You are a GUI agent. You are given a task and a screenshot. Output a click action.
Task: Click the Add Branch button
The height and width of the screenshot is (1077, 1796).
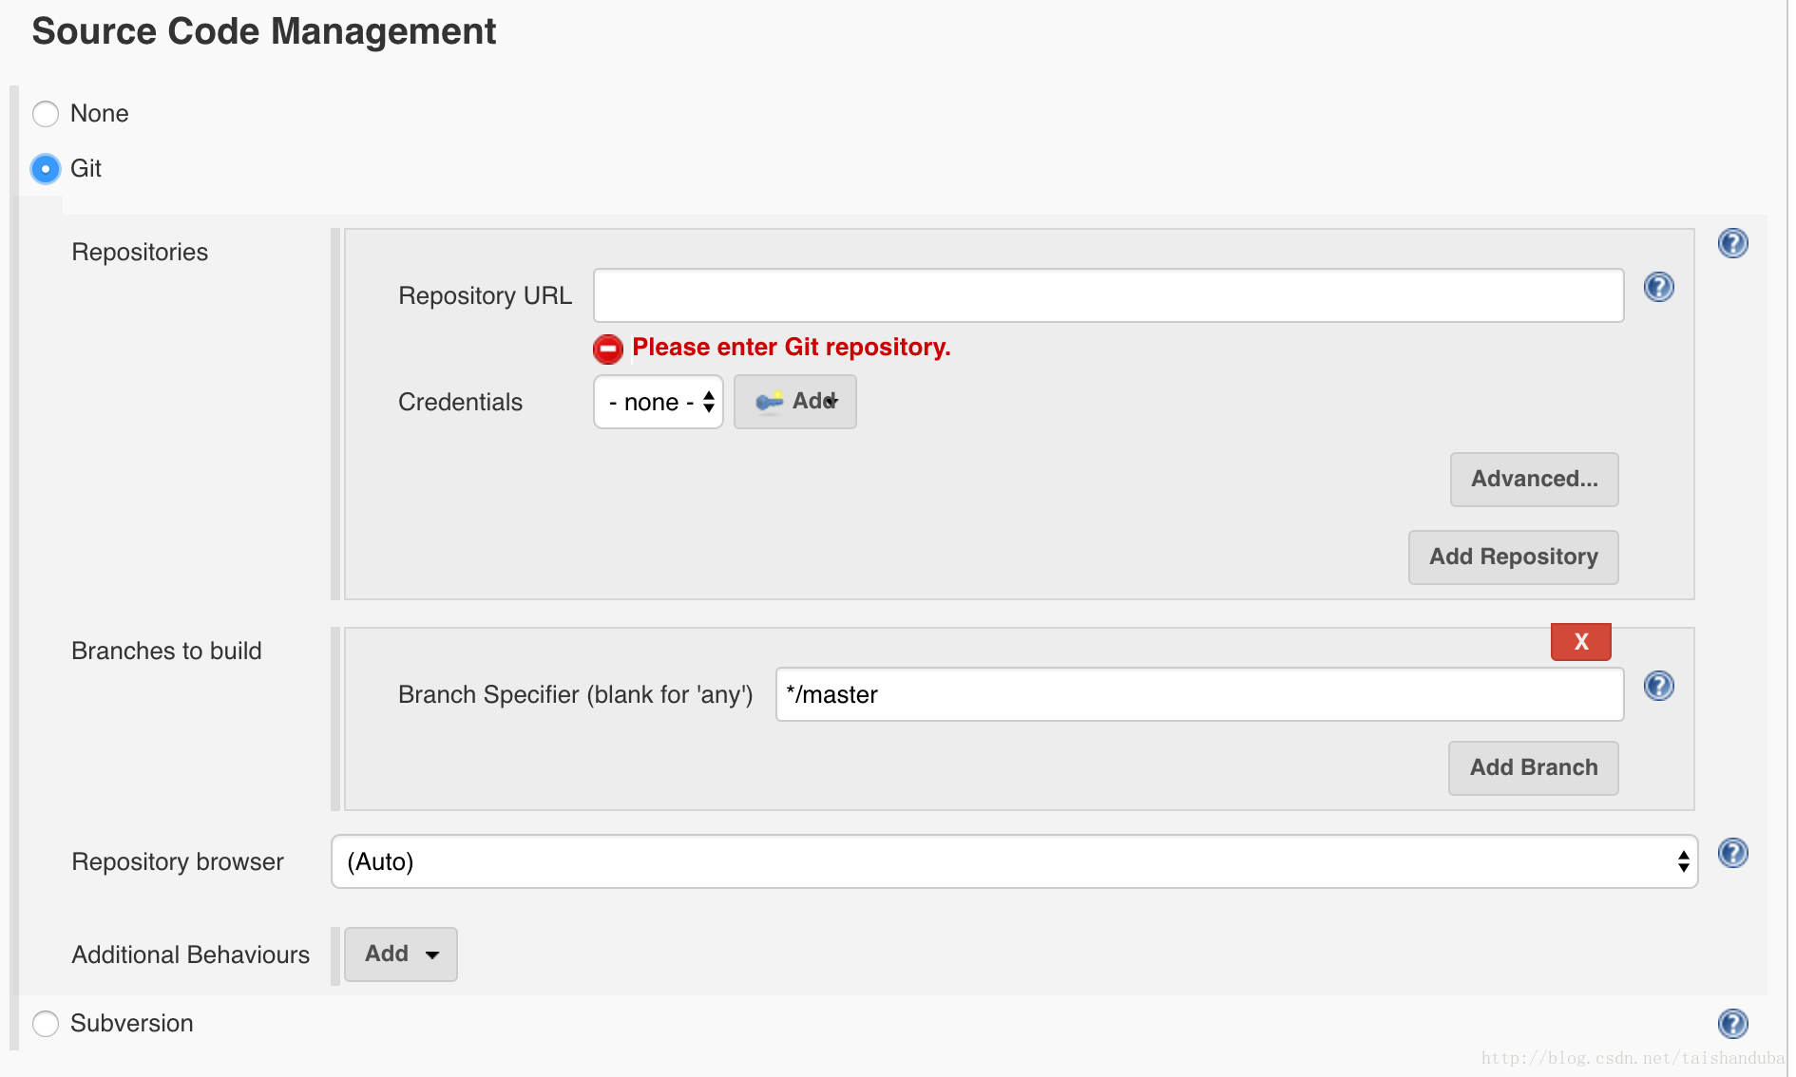[1534, 768]
